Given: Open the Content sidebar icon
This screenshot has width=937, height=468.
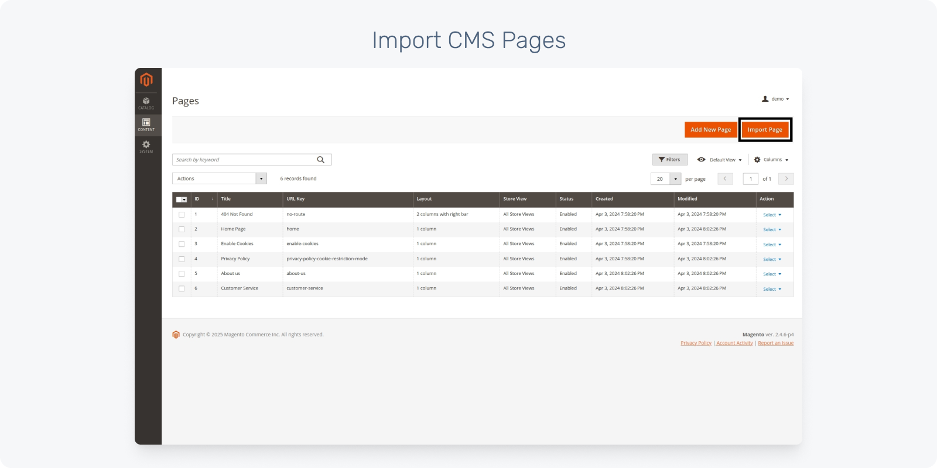Looking at the screenshot, I should (146, 125).
